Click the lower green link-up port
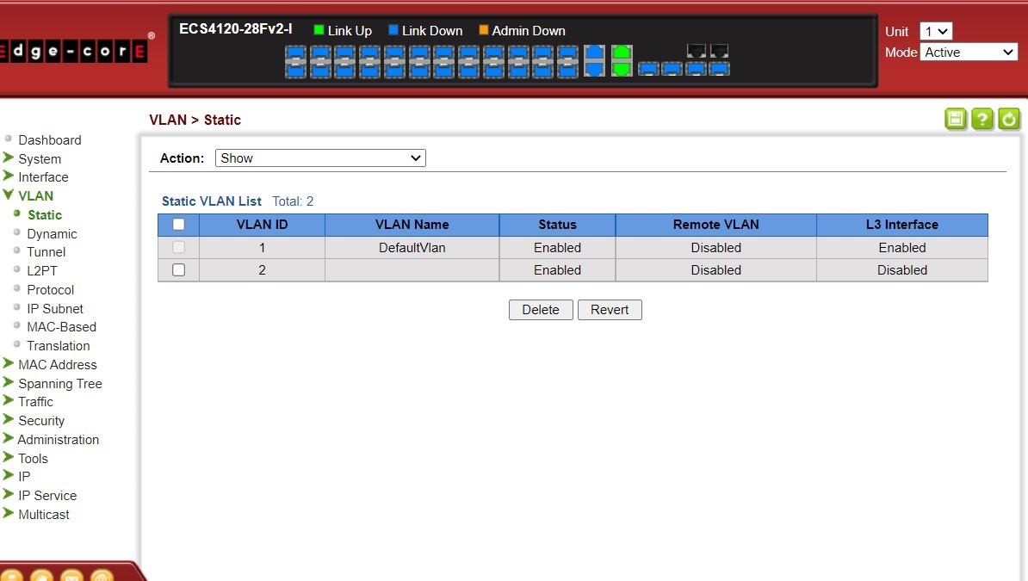Viewport: 1028px width, 581px height. click(x=622, y=68)
